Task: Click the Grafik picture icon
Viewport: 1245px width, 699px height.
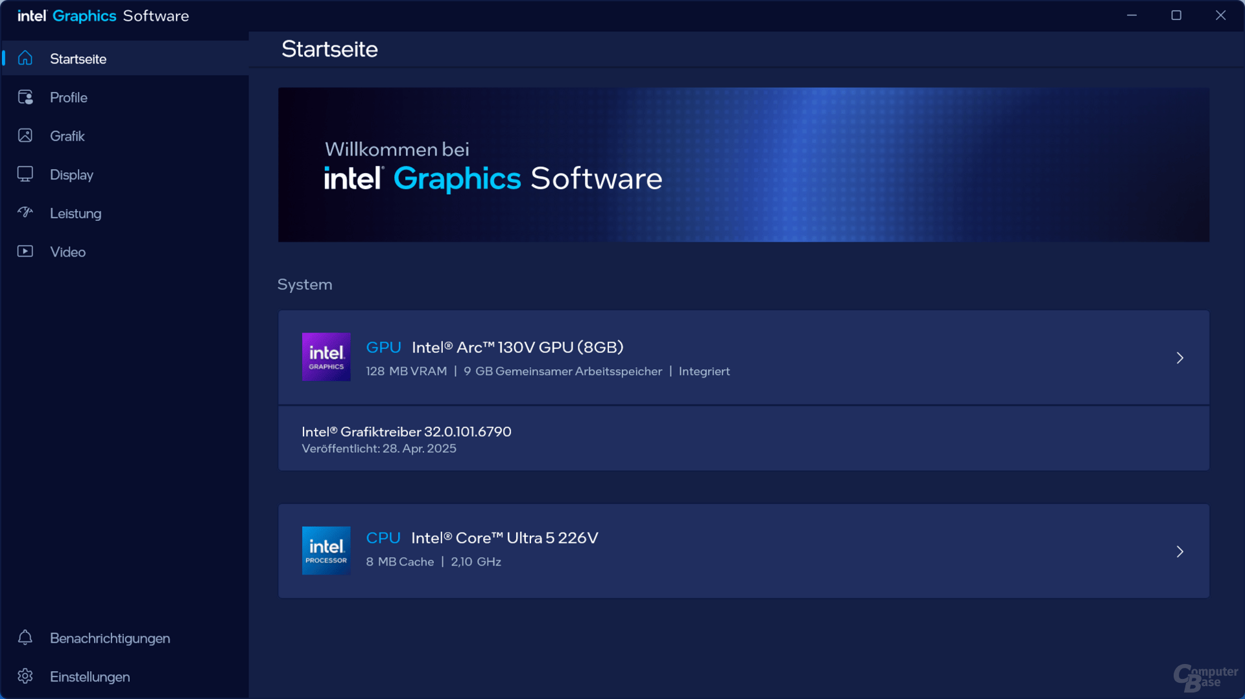Action: (25, 135)
